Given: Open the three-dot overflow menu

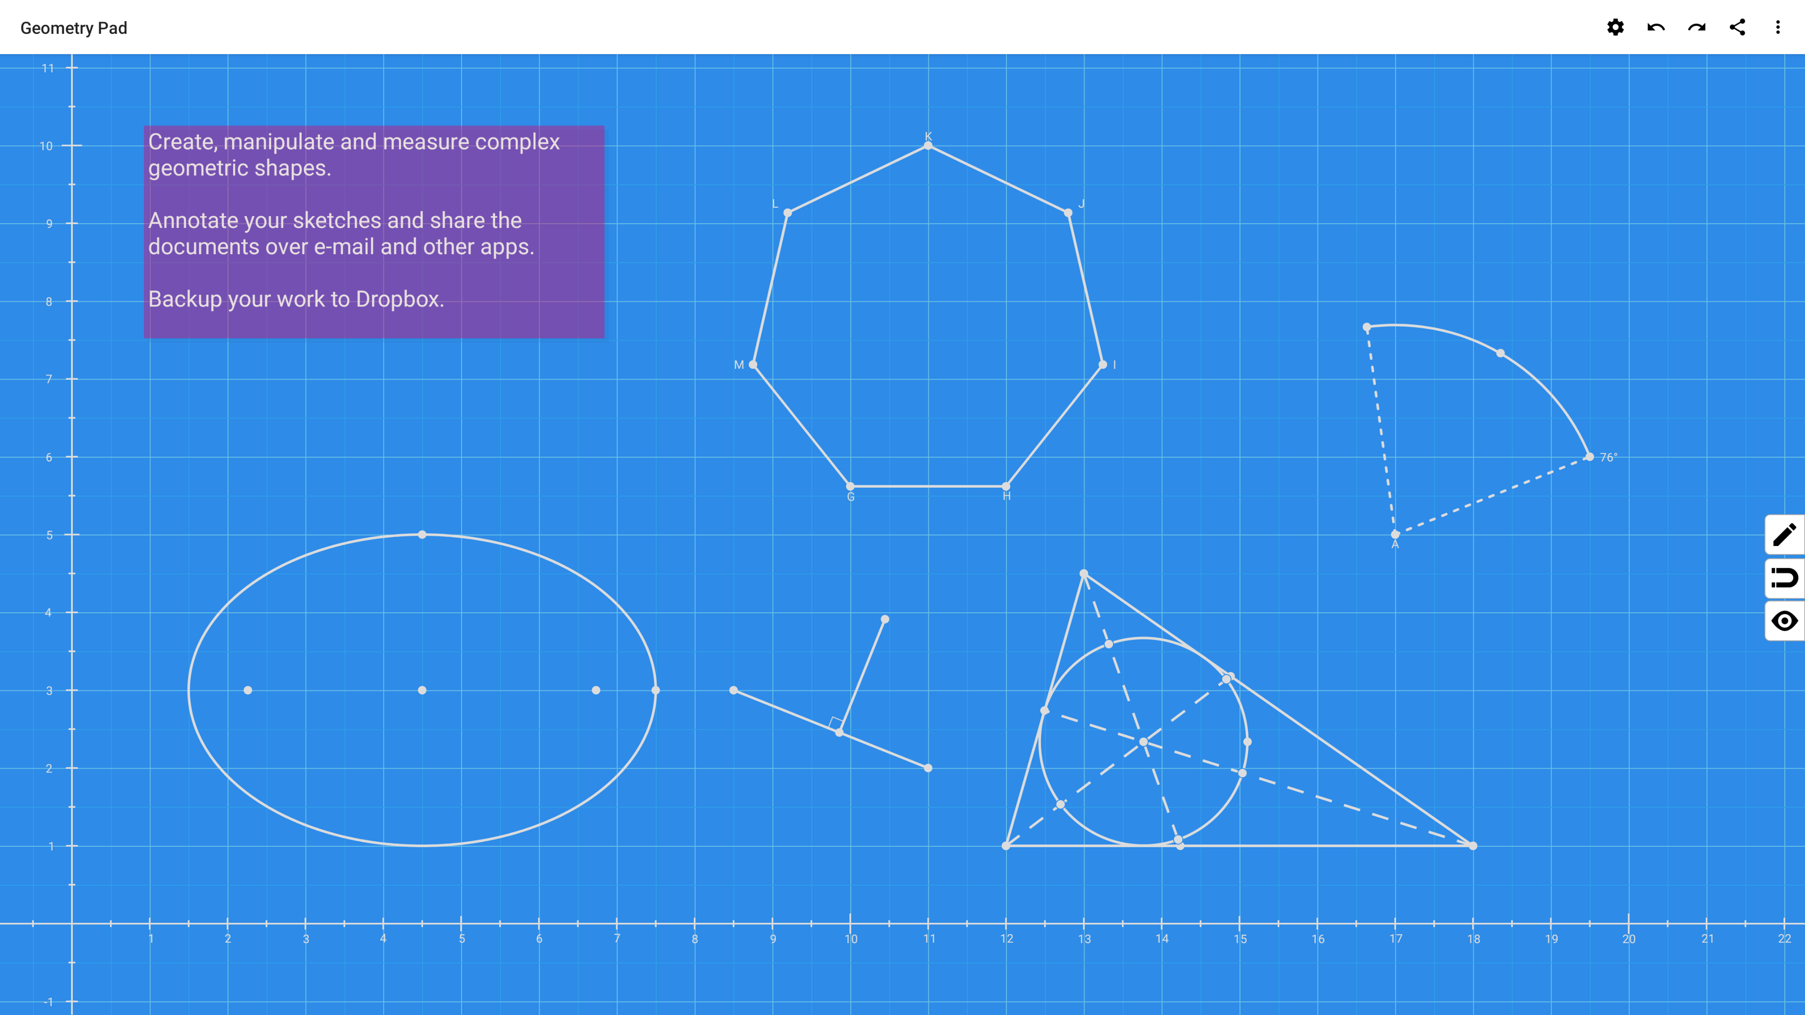Looking at the screenshot, I should point(1778,27).
